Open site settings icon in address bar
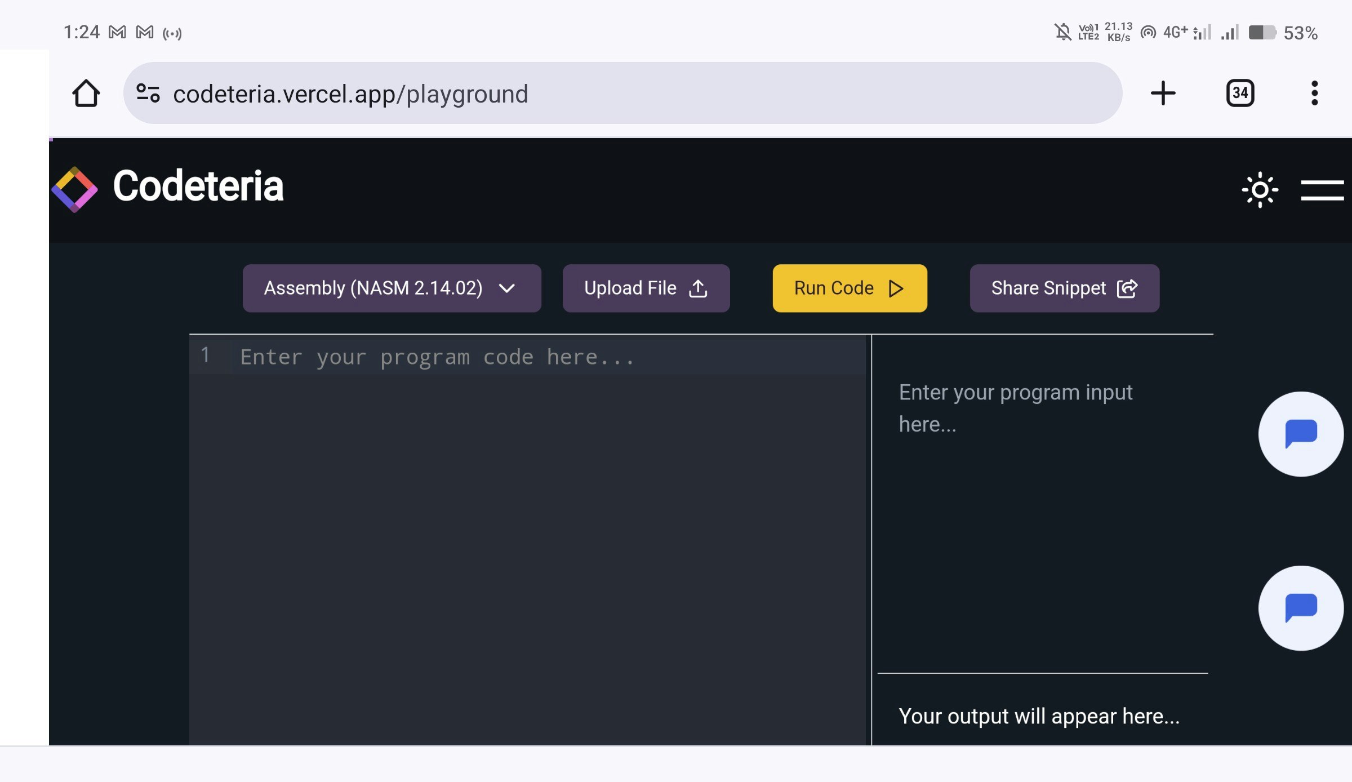This screenshot has height=782, width=1352. click(x=148, y=94)
